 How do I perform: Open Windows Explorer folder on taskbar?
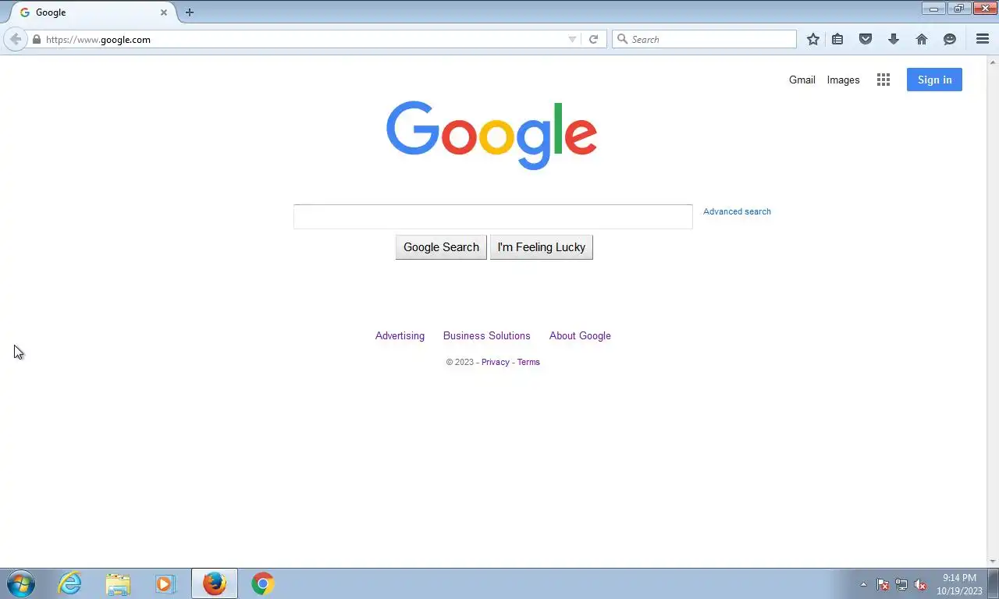[x=118, y=583]
